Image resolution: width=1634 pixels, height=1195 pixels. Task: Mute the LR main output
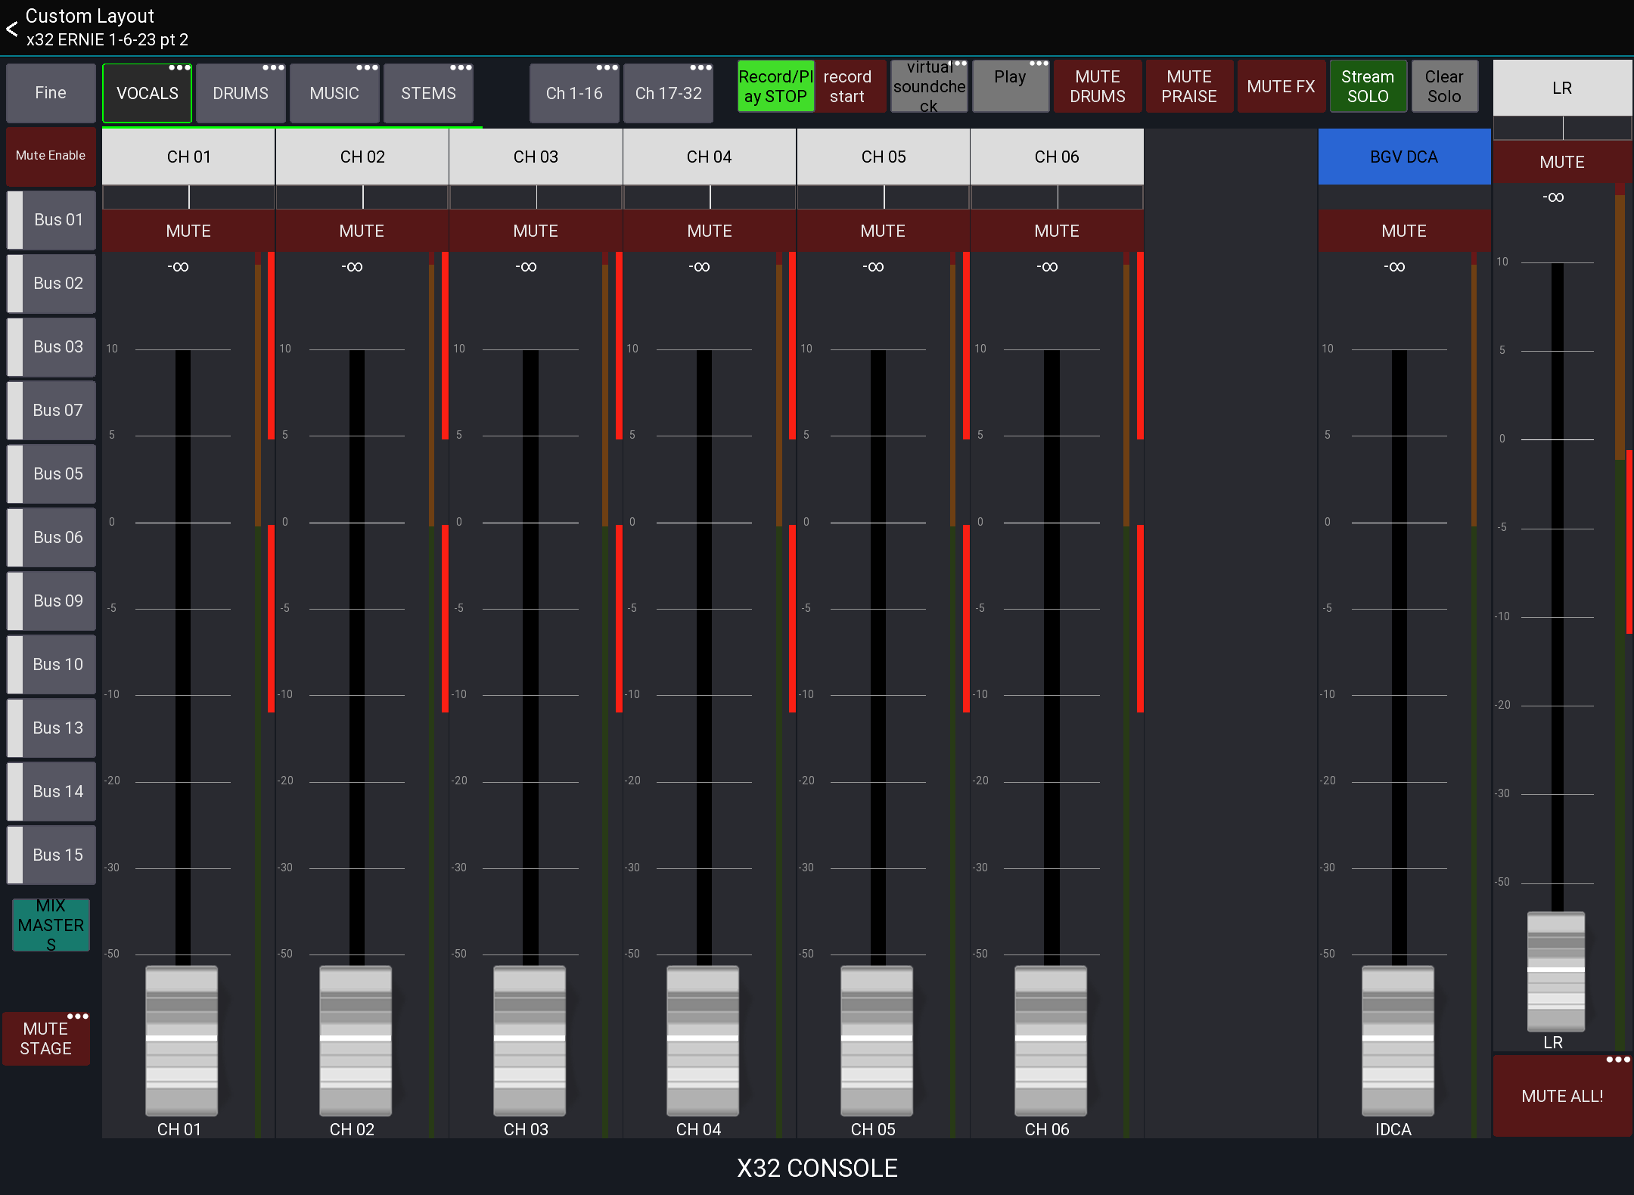pos(1562,162)
